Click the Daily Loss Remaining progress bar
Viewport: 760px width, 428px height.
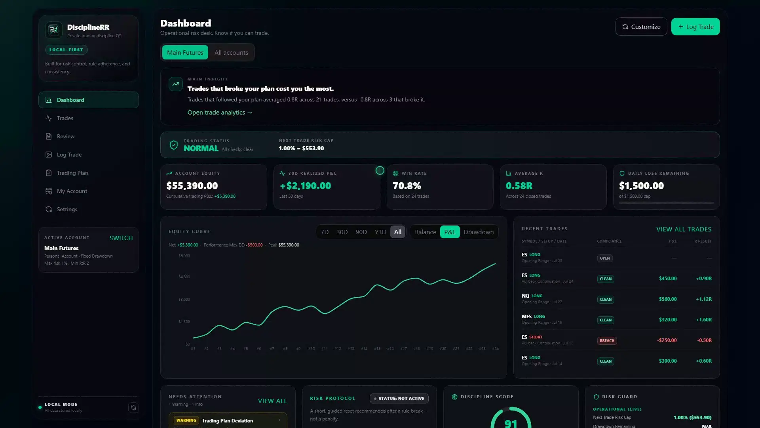click(667, 203)
